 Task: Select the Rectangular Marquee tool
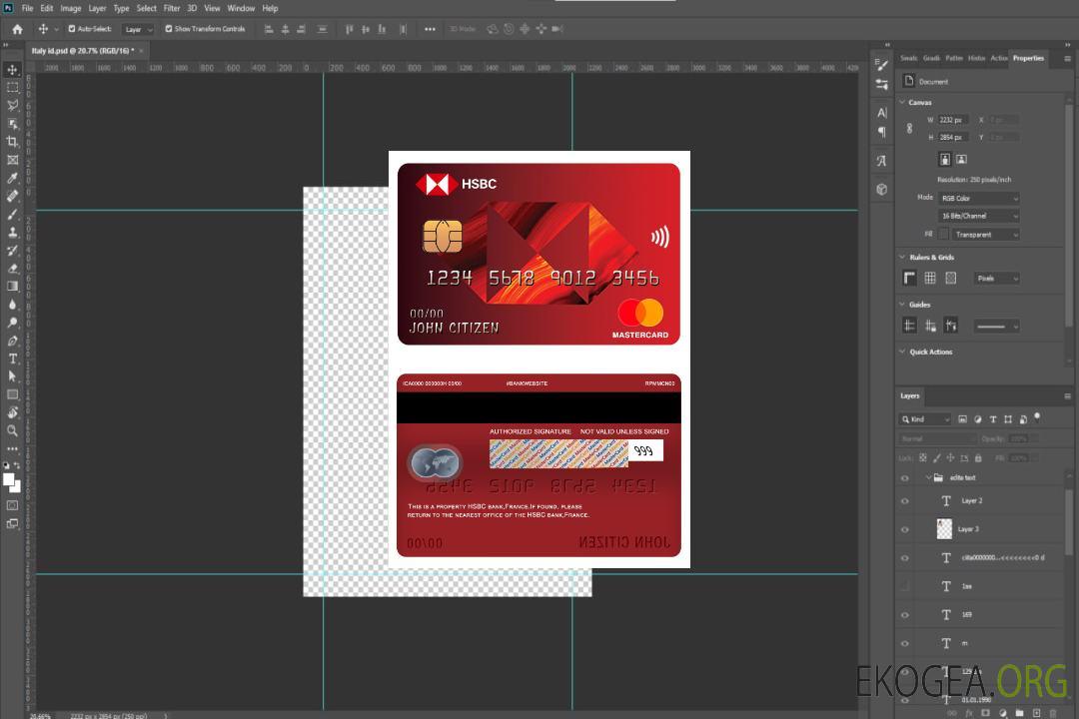click(x=12, y=88)
